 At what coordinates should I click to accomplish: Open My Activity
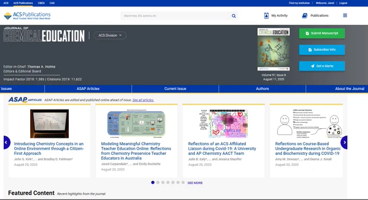coord(276,16)
